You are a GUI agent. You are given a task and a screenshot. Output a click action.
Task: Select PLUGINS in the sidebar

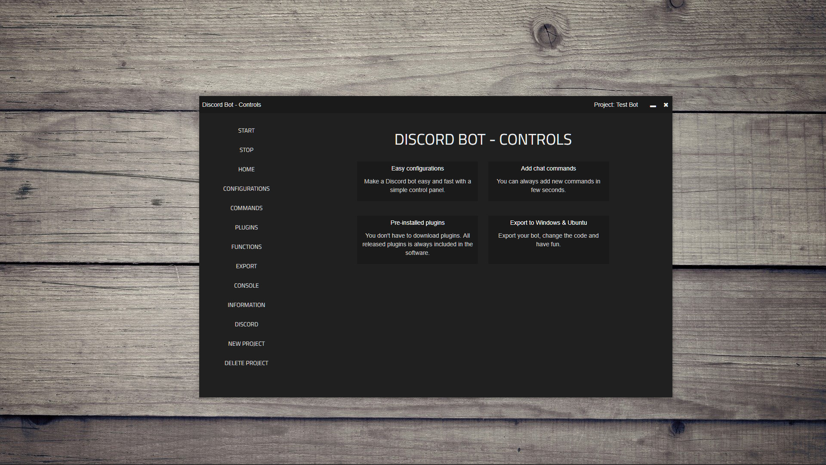(246, 227)
